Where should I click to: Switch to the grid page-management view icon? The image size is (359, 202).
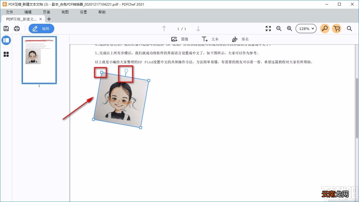click(x=6, y=54)
